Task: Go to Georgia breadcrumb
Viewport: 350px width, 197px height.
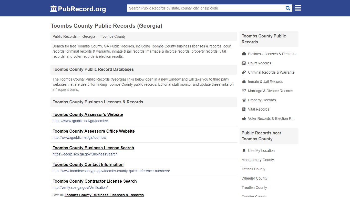Action: (89, 36)
